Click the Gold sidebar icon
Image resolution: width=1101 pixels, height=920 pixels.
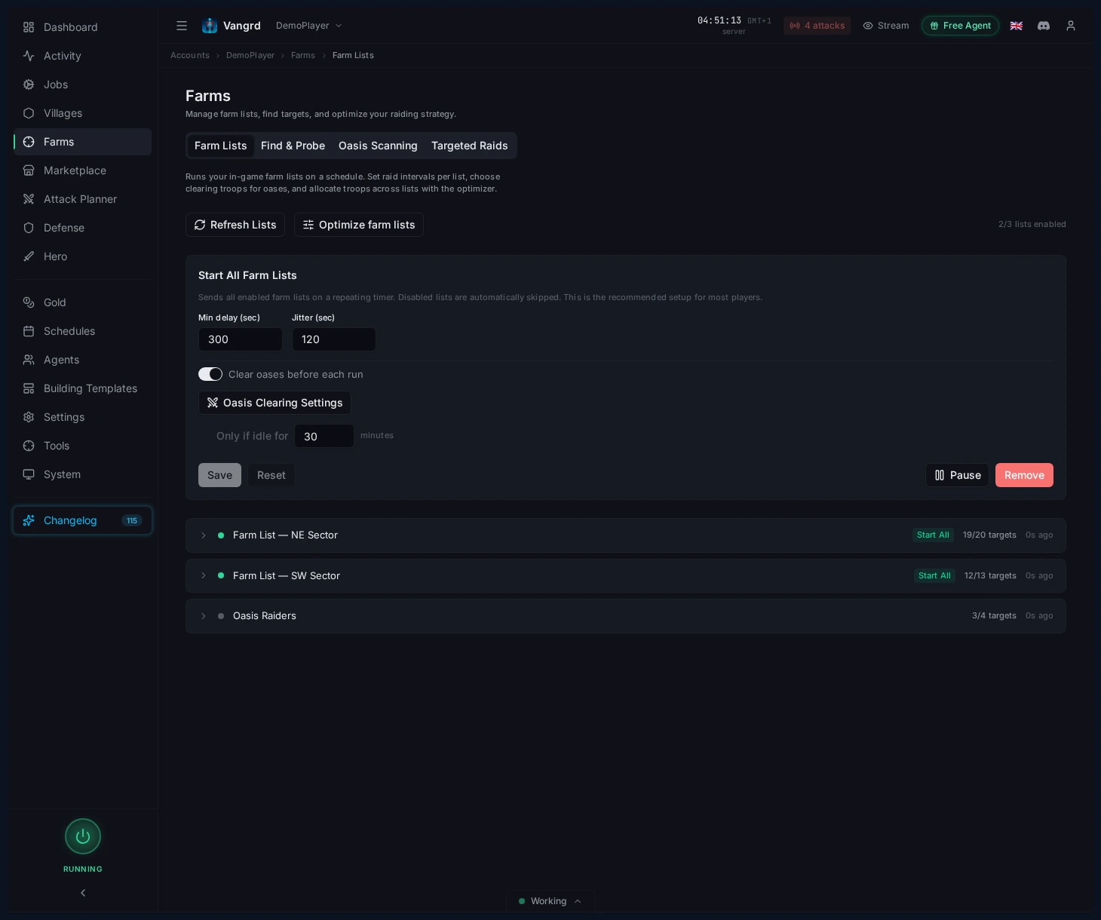(29, 302)
